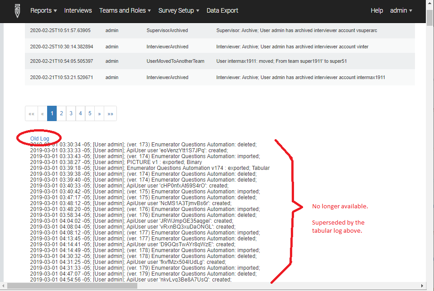The image size is (434, 291).
Task: Go to page 5 of log
Action: click(x=90, y=114)
